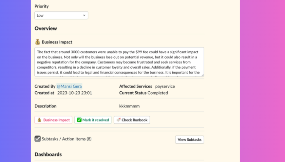Click the green checkmark icon on Mark it resolved
This screenshot has width=285, height=162.
pyautogui.click(x=79, y=120)
